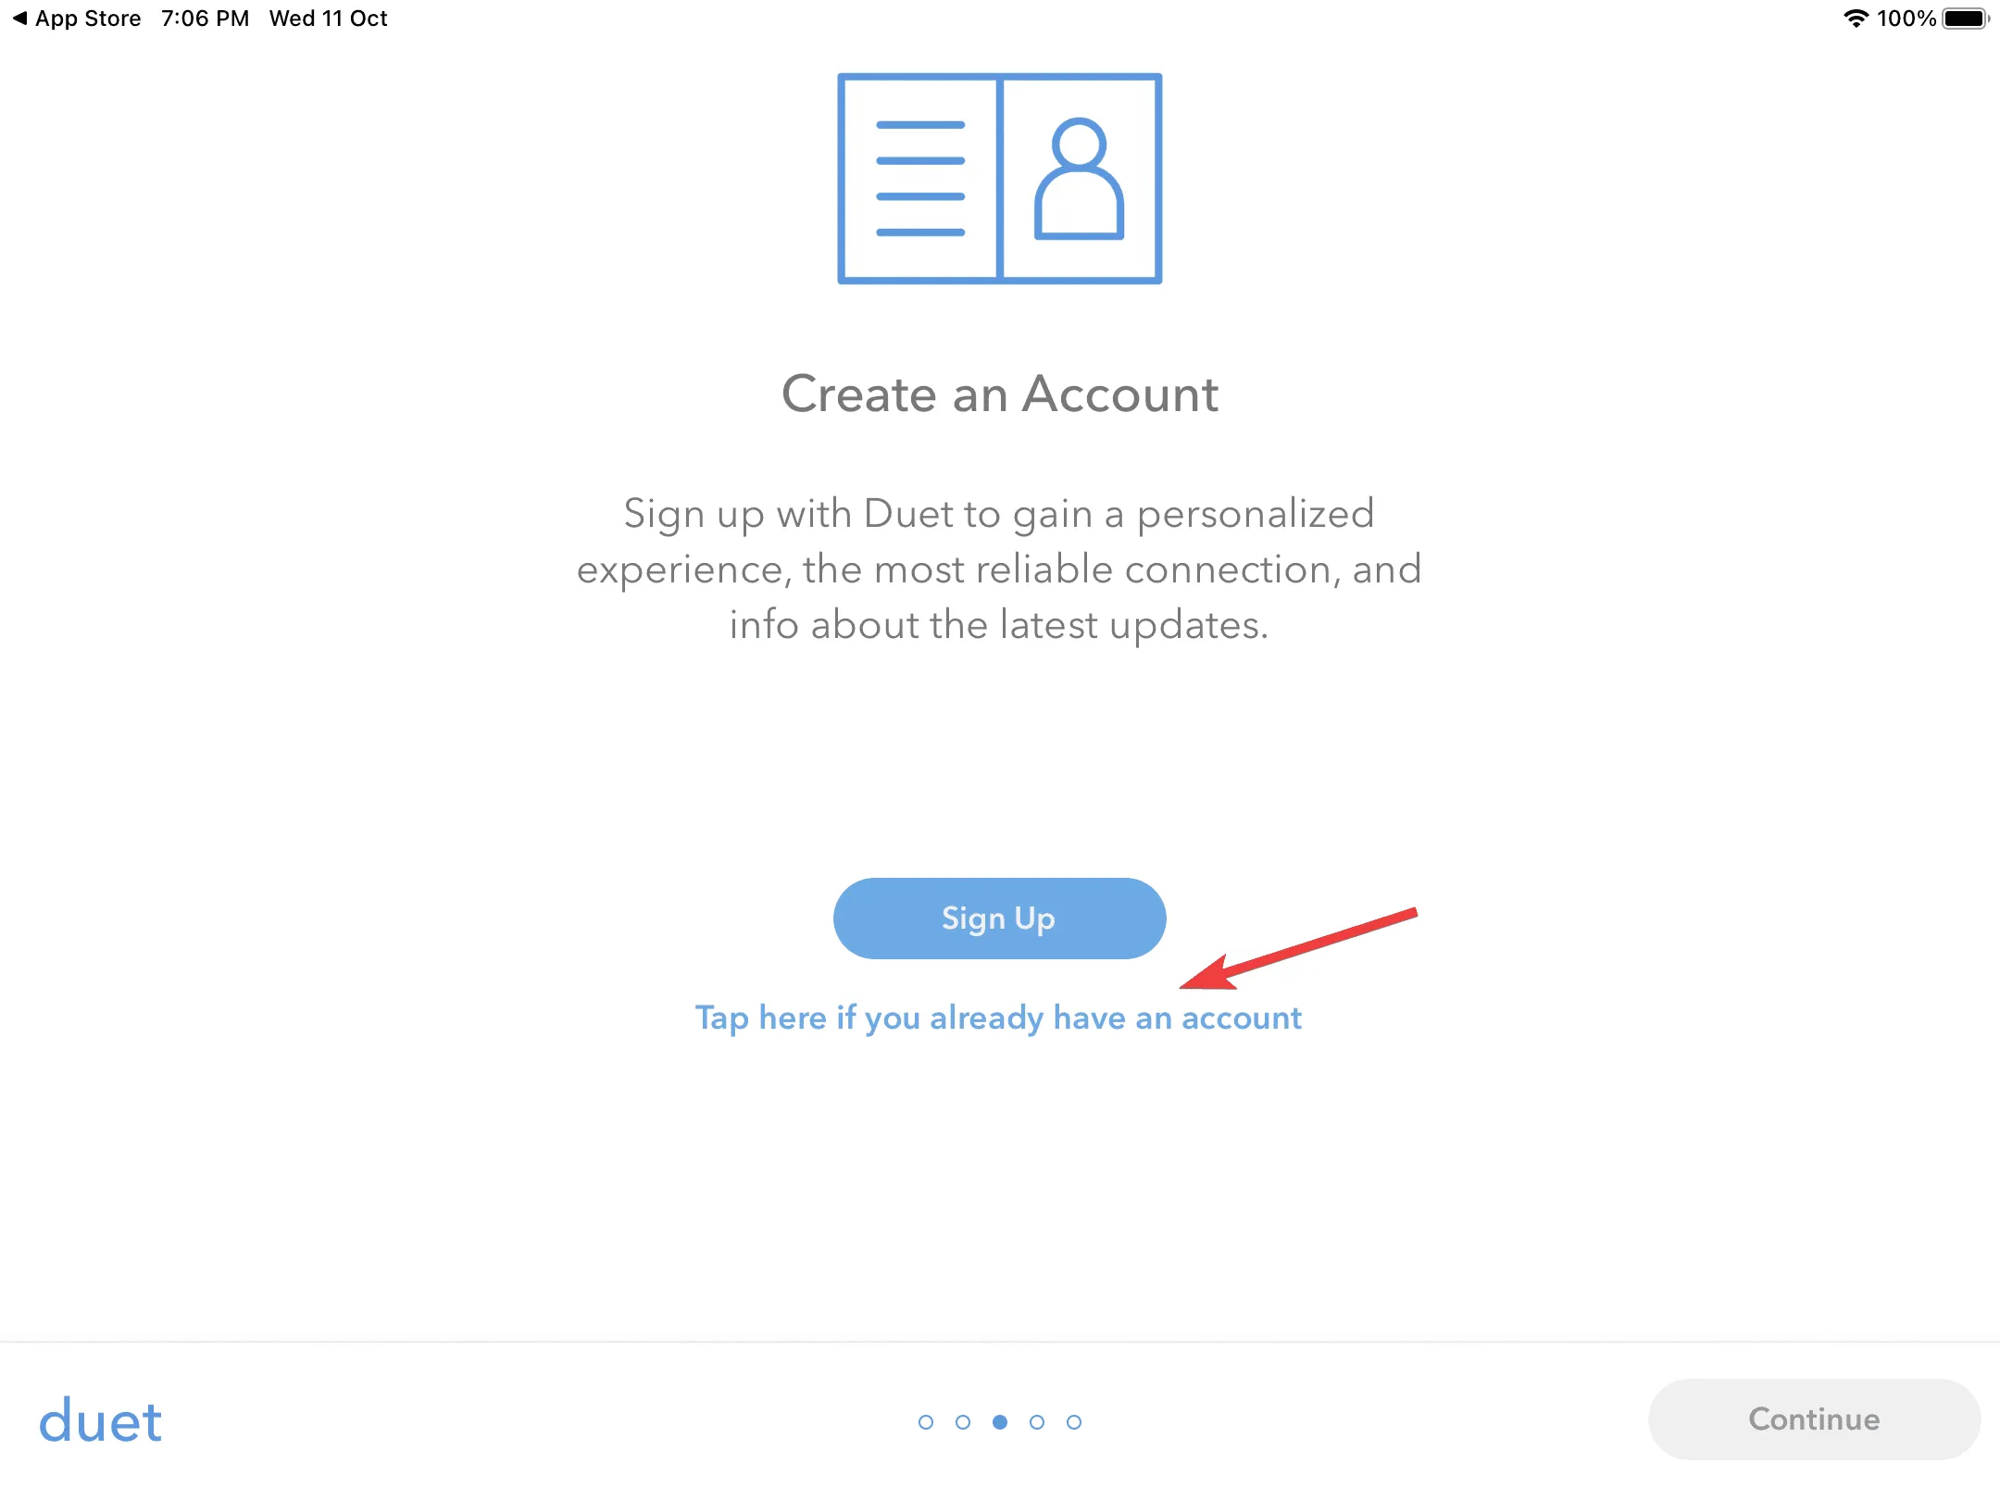The height and width of the screenshot is (1500, 2000).
Task: Tap existing account login link
Action: [x=998, y=1017]
